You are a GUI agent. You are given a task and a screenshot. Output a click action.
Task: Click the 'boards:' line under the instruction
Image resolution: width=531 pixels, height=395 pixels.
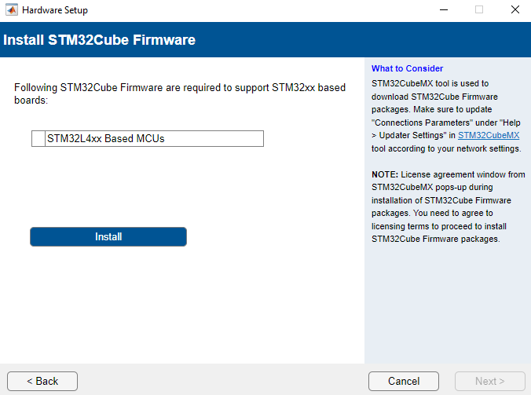pos(31,101)
